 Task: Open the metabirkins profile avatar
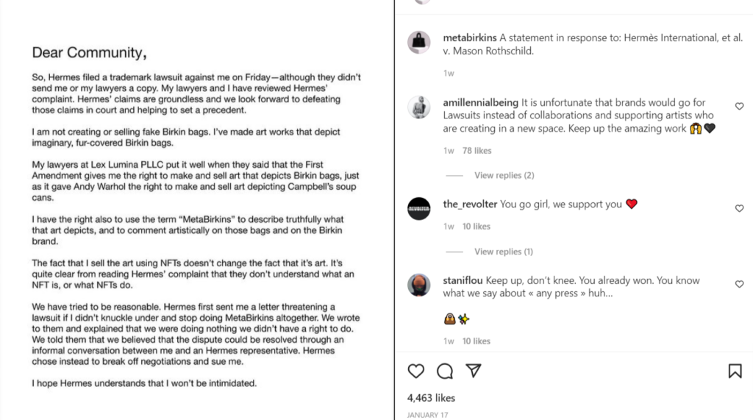point(418,42)
